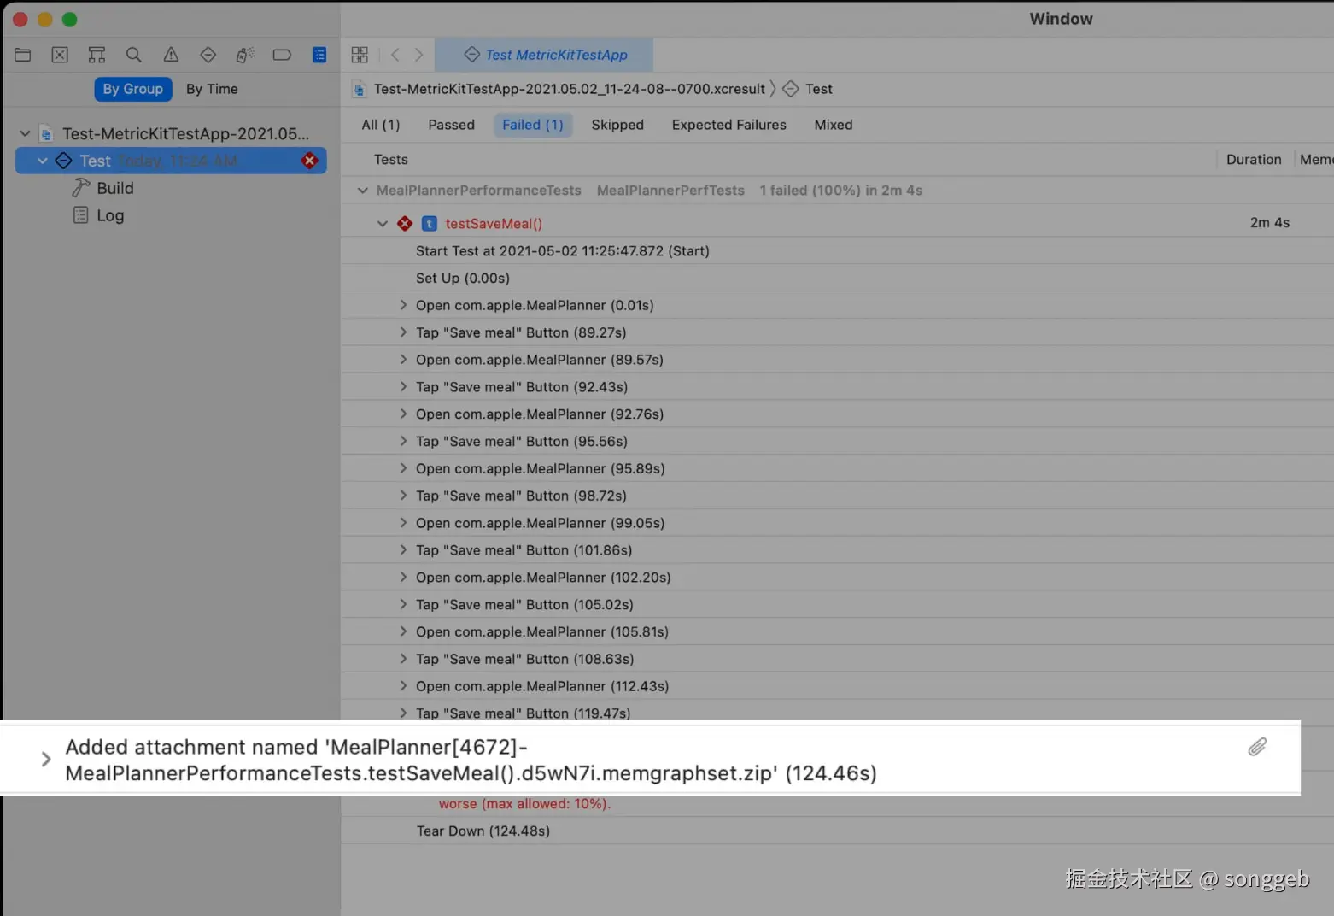Click the related items grid icon
This screenshot has height=916, width=1334.
click(360, 55)
